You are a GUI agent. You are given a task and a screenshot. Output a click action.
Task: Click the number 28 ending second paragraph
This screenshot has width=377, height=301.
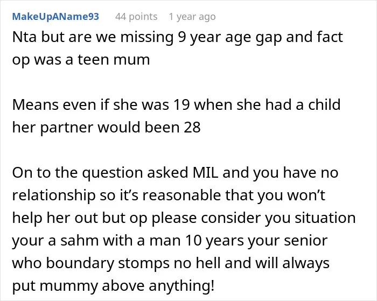point(192,127)
